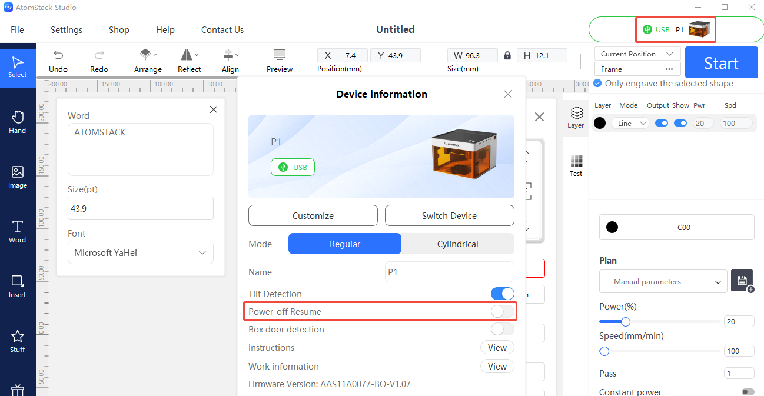This screenshot has height=396, width=764.
Task: Open the File menu
Action: pos(18,29)
